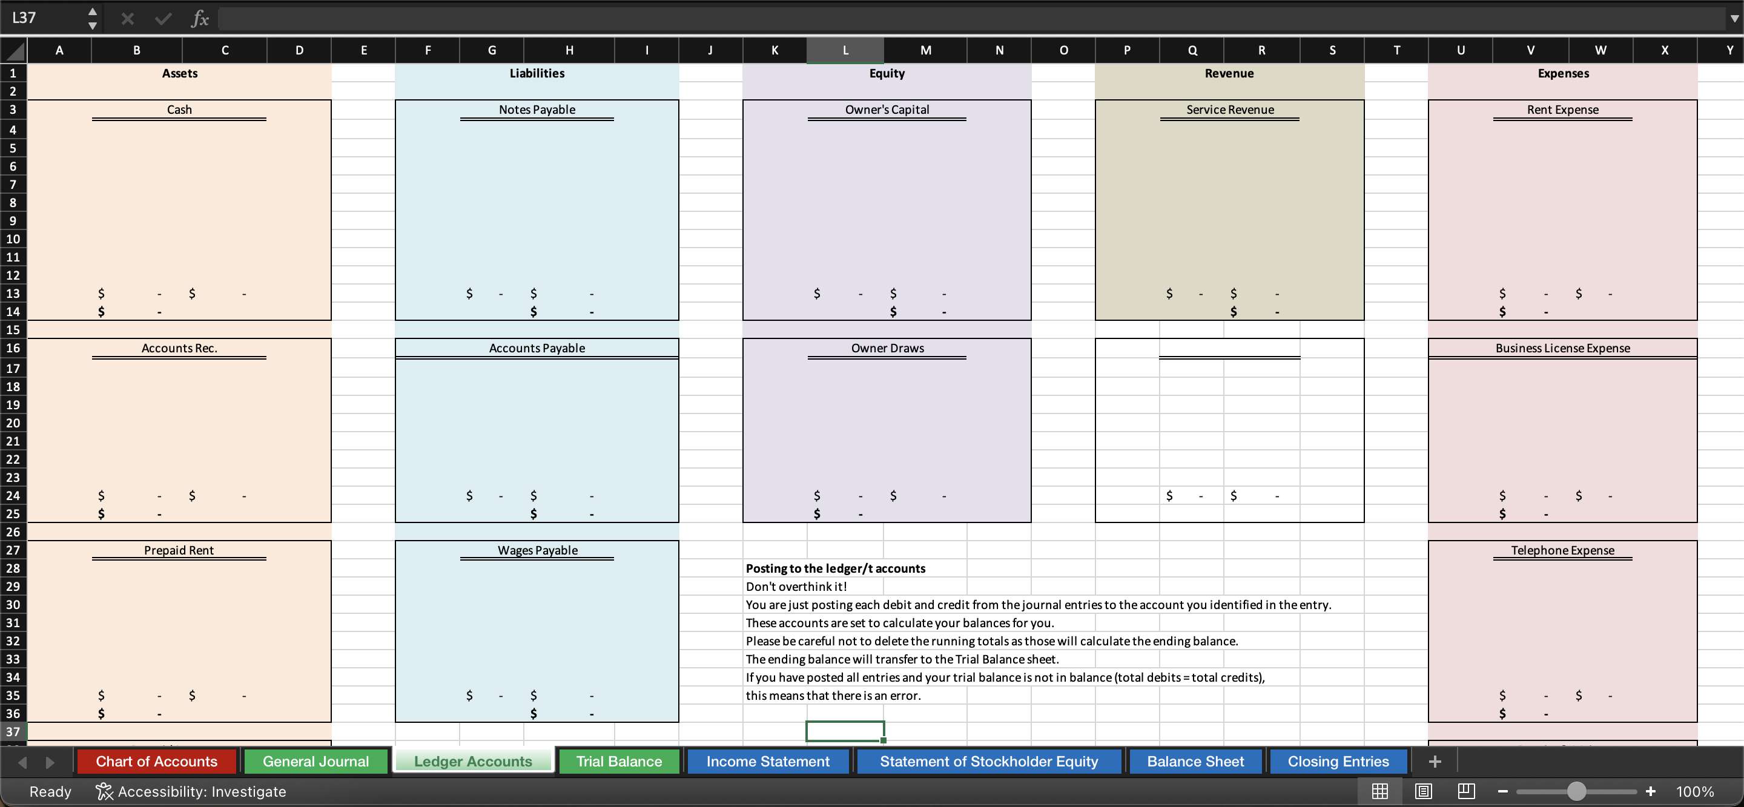Viewport: 1744px width, 807px height.
Task: Switch to Page Break Preview icon
Action: (1467, 791)
